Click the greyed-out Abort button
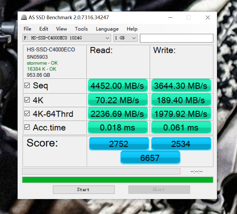This screenshot has height=214, width=237. tap(159, 189)
